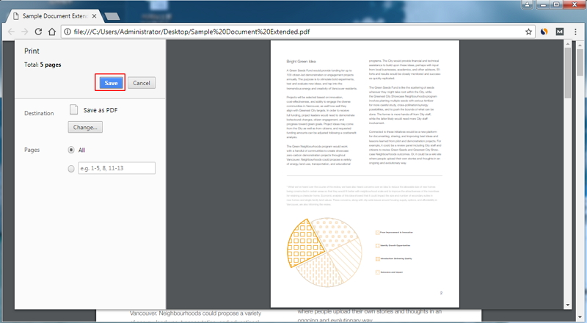Open a new tab
This screenshot has width=587, height=323.
pos(112,16)
